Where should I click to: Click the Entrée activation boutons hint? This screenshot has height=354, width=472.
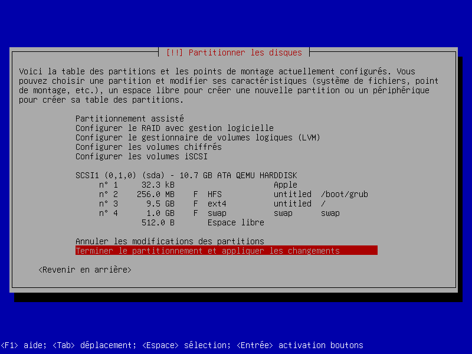(300, 345)
